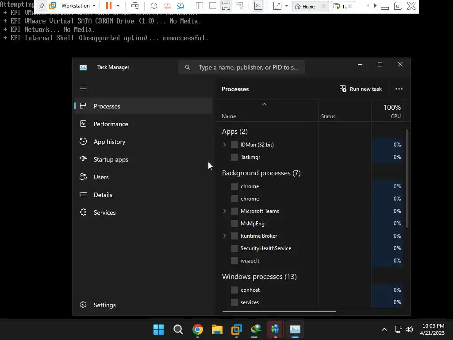Image resolution: width=453 pixels, height=340 pixels.
Task: Select the SecurityHealthService process row
Action: (312, 248)
